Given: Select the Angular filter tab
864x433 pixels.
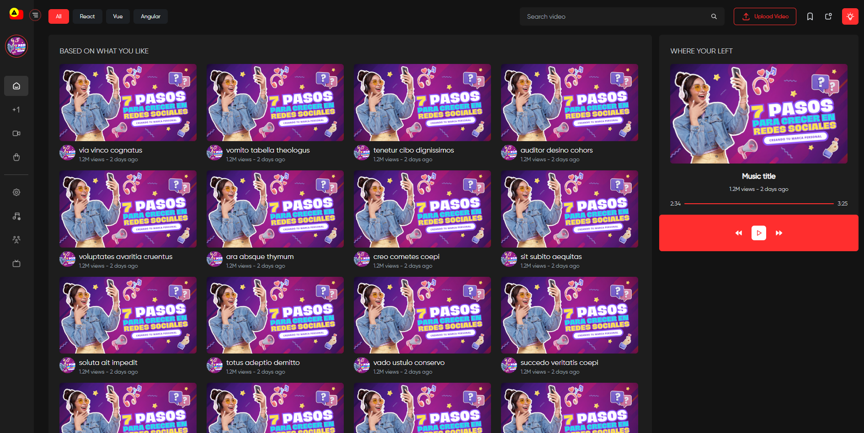Looking at the screenshot, I should tap(150, 16).
